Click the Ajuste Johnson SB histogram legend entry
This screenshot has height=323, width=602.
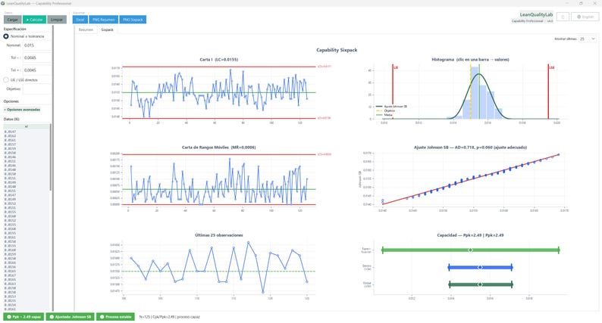point(393,106)
